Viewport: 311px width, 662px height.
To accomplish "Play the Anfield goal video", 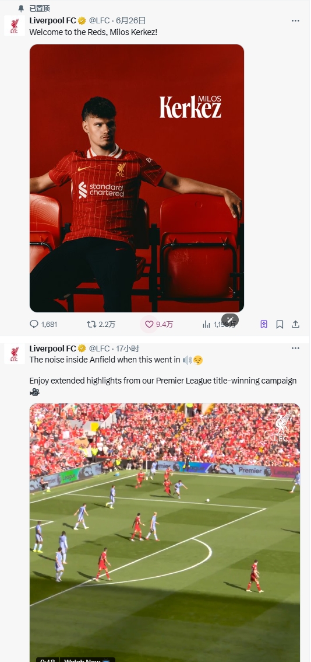I will tap(165, 532).
